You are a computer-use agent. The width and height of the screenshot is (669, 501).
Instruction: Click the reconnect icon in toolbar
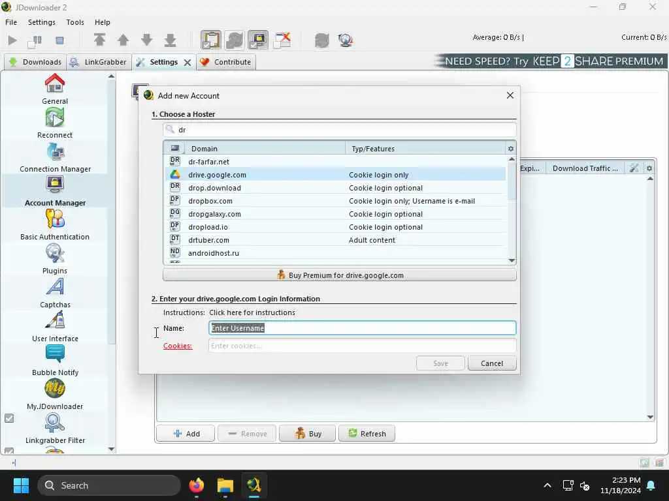coord(322,40)
